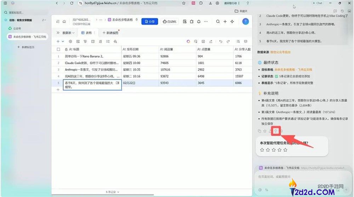Click the browser back arrow
Screen dimensions: 354x197
point(57,3)
